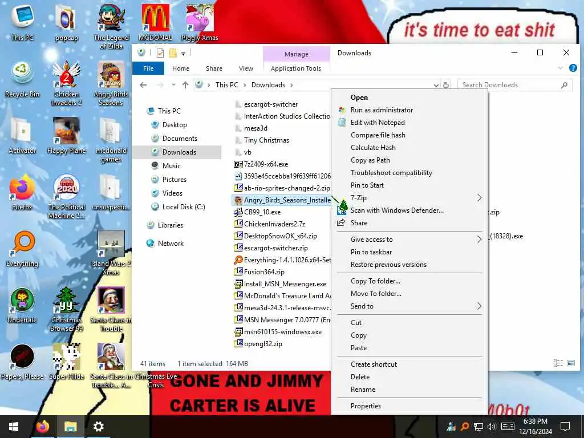Open the Recycle Bin icon
Viewport: 584px width, 438px height.
(22, 79)
